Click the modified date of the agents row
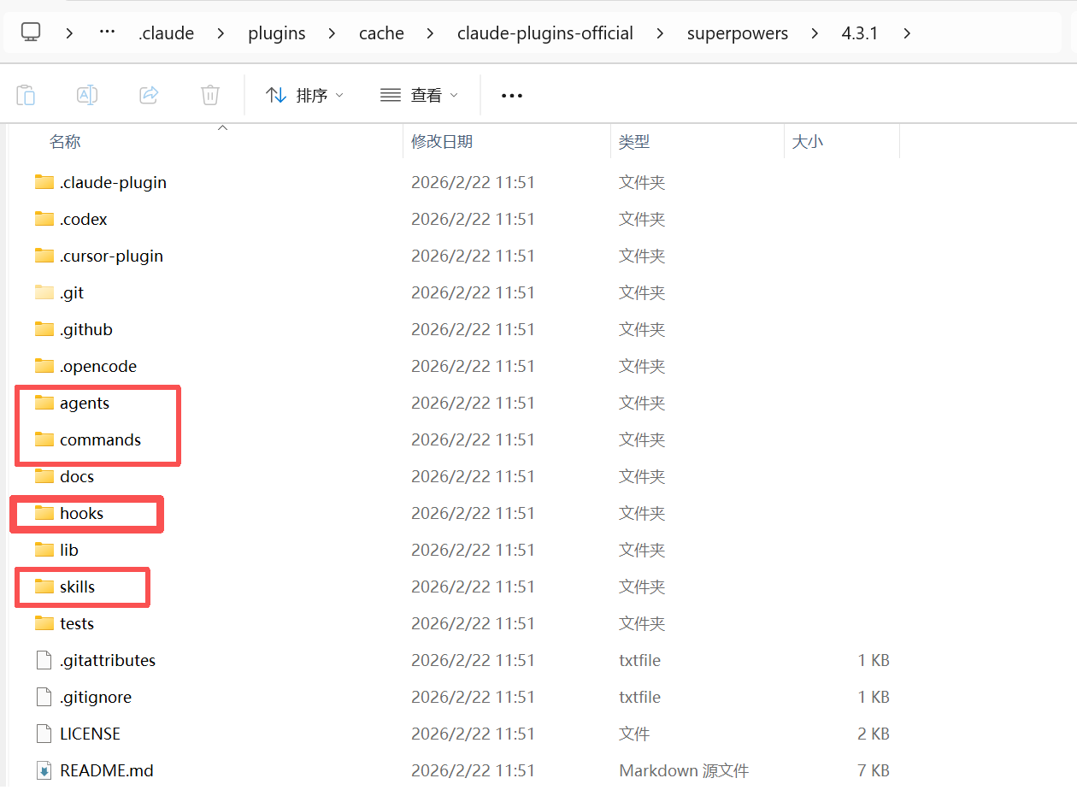Viewport: 1077px width, 790px height. 473,403
